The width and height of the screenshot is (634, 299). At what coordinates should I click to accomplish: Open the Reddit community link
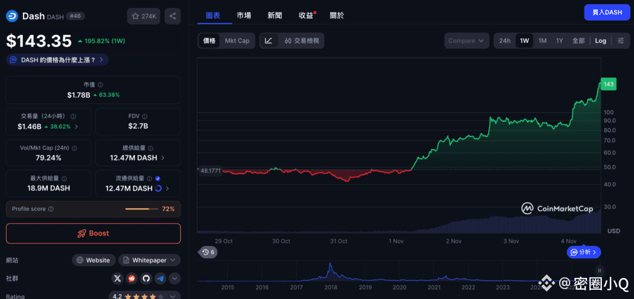coord(132,279)
